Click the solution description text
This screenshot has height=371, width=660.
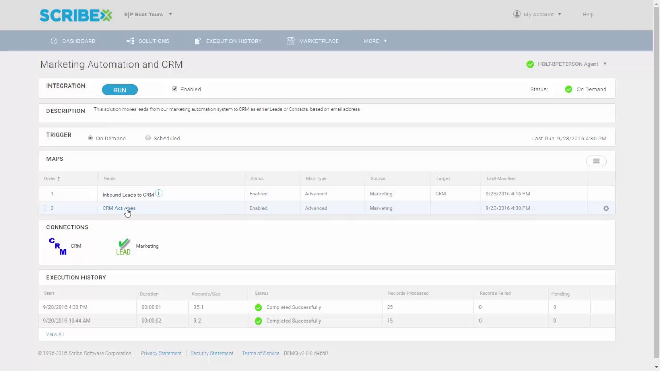[x=227, y=109]
